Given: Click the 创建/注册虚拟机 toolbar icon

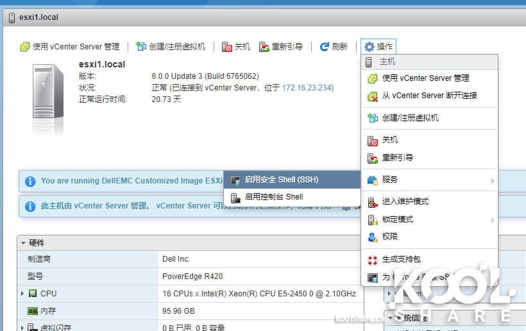Looking at the screenshot, I should 141,47.
